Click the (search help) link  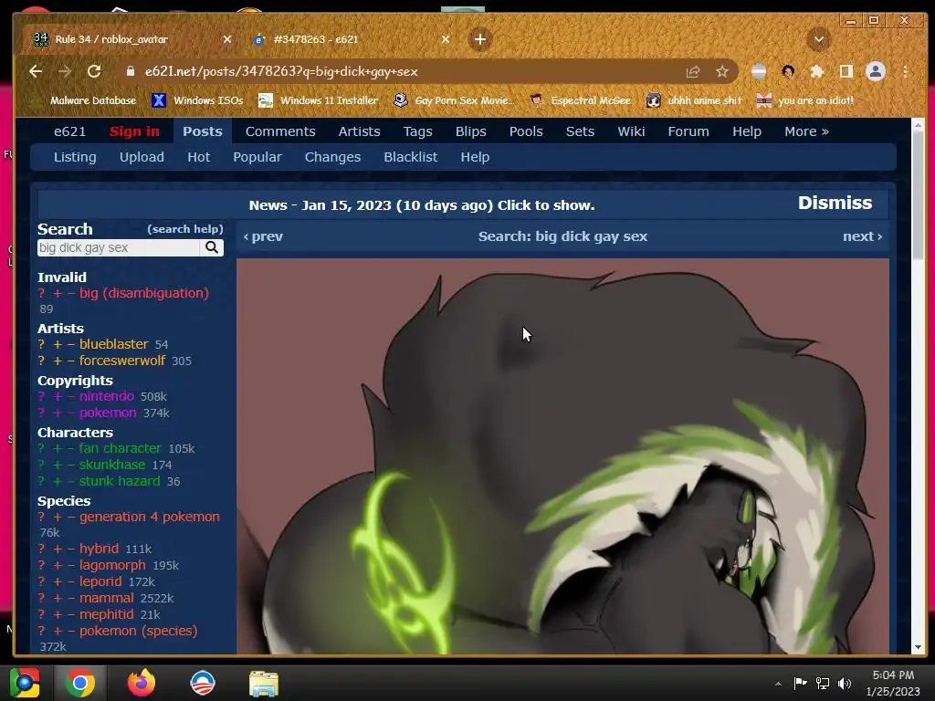(x=184, y=229)
